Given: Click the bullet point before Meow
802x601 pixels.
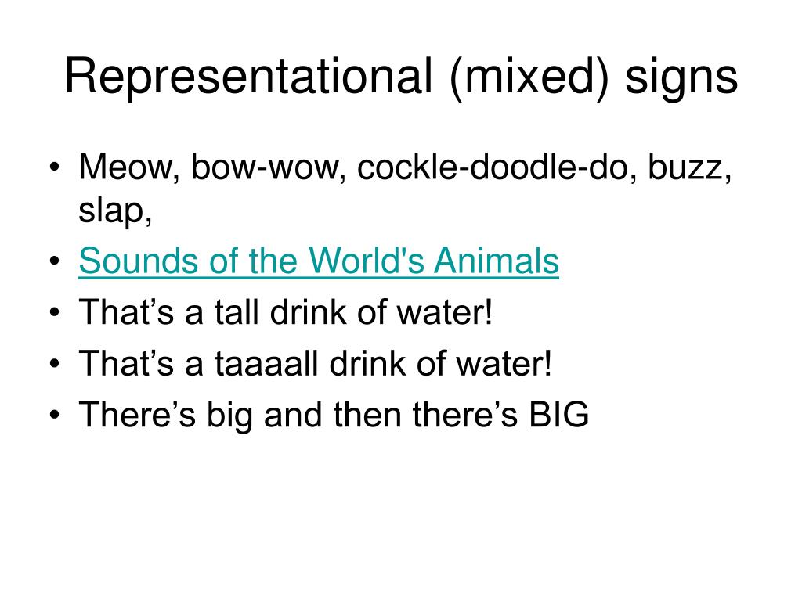Looking at the screenshot, I should (x=55, y=167).
